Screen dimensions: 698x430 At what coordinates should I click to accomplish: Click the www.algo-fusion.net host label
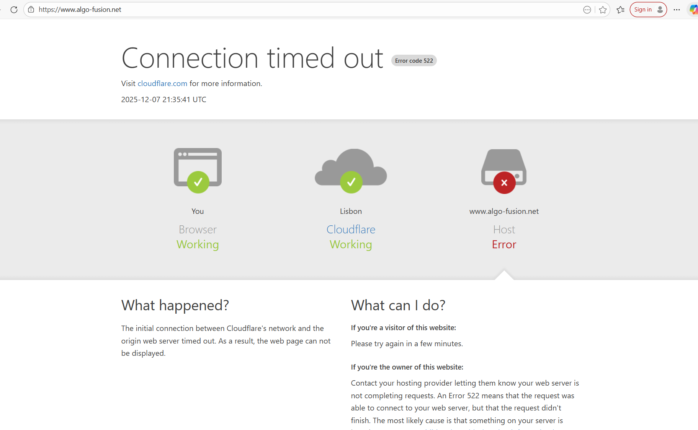click(503, 211)
